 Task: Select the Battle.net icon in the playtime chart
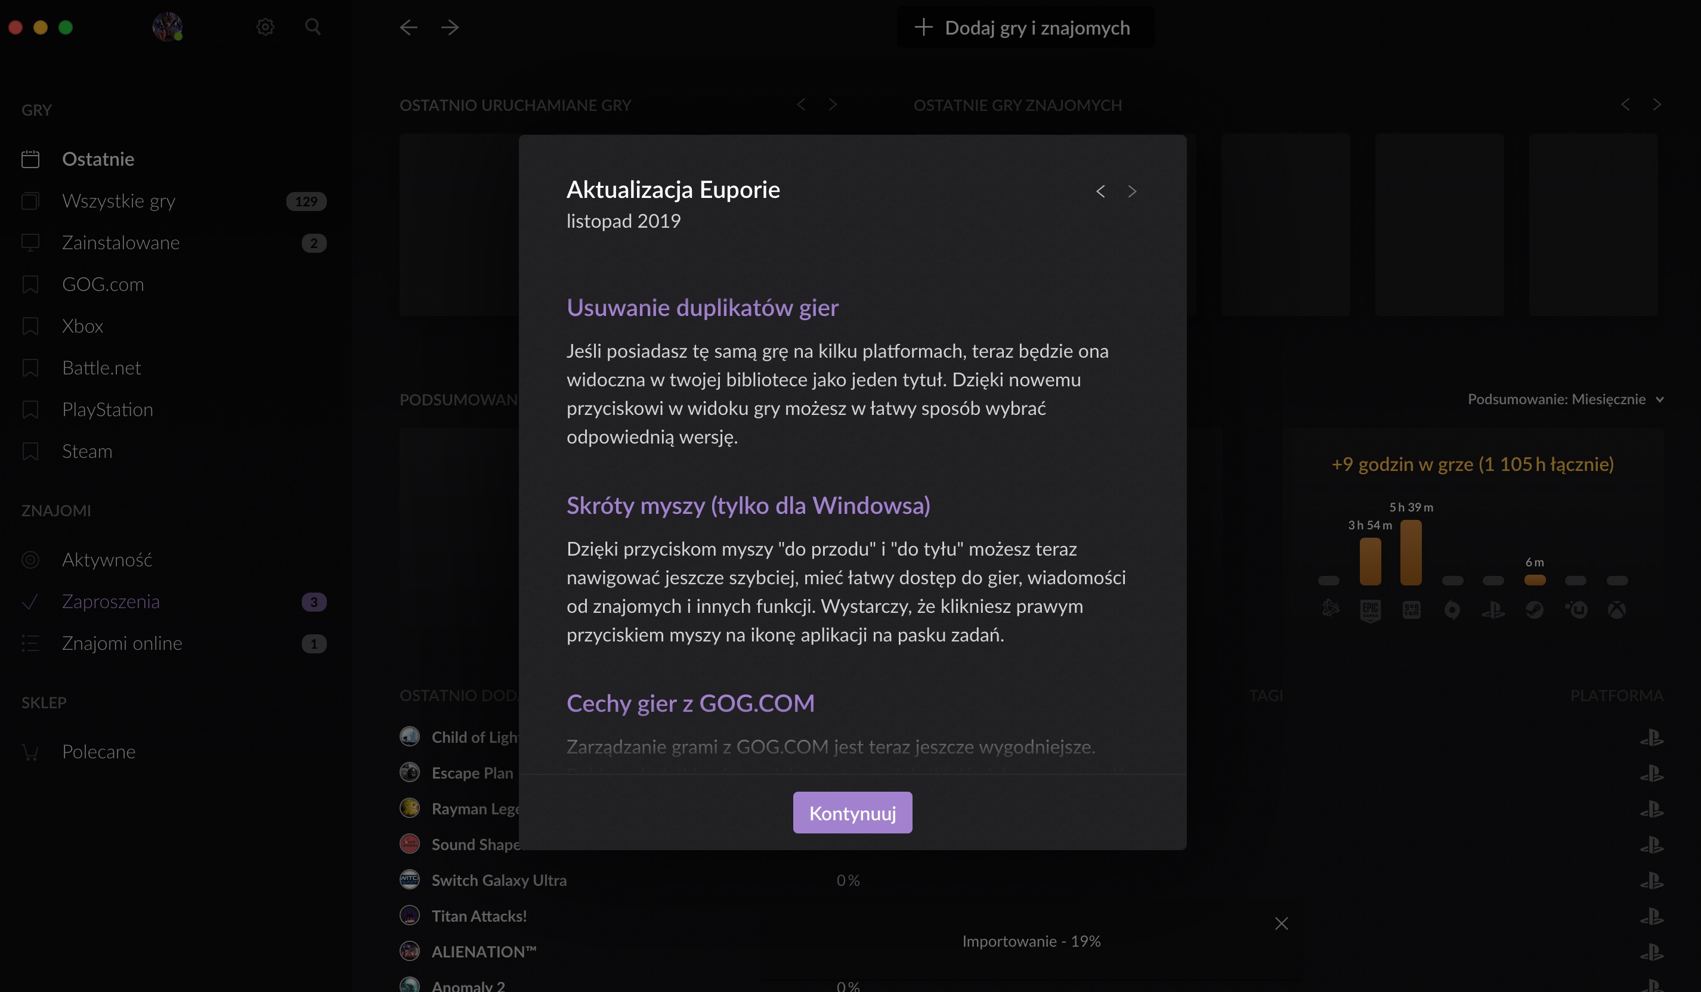coord(1330,609)
